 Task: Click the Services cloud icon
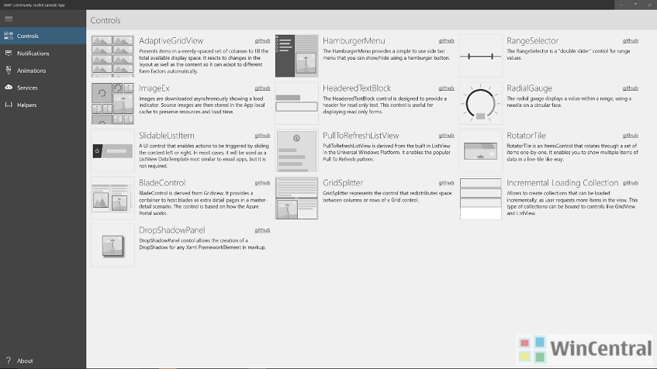(9, 88)
